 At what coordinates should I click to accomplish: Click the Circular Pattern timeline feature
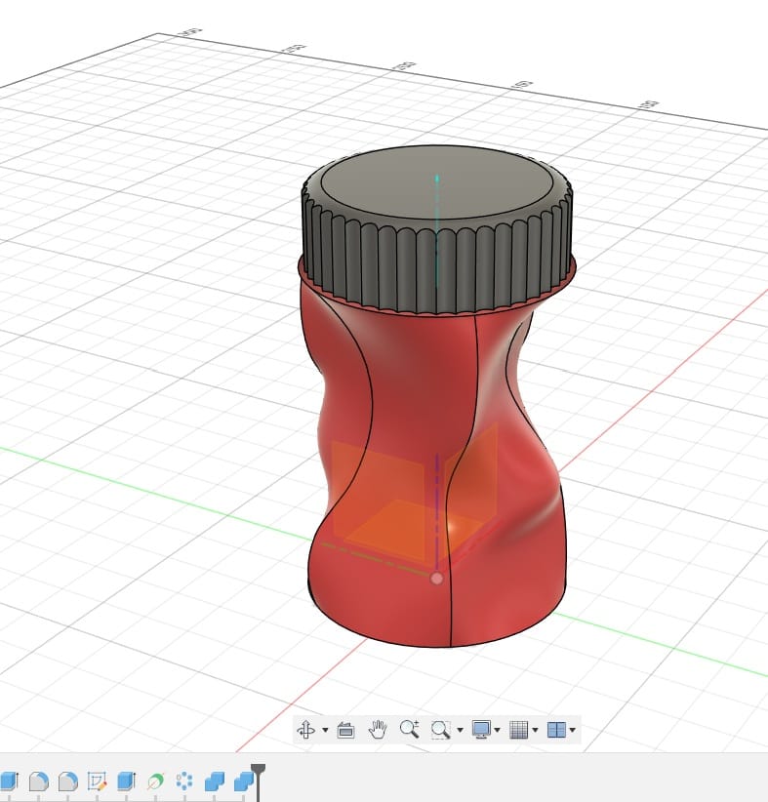coord(183,781)
